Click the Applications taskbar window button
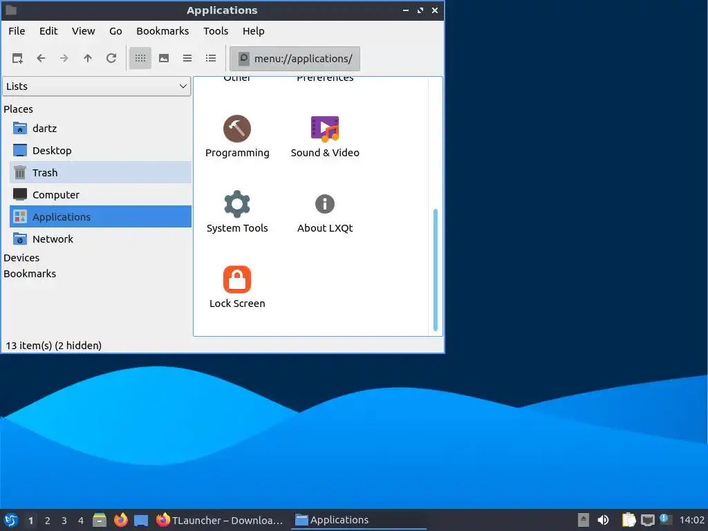Image resolution: width=708 pixels, height=531 pixels. (360, 520)
